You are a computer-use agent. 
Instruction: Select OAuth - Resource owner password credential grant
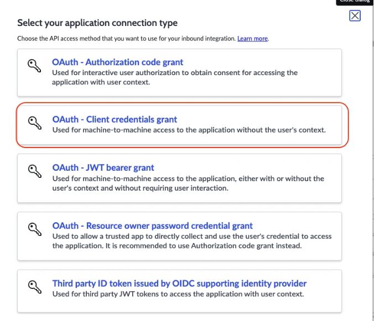pyautogui.click(x=152, y=226)
